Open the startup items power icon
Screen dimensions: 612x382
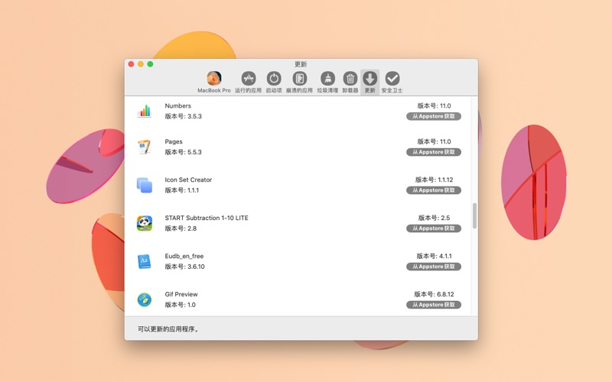(x=273, y=79)
